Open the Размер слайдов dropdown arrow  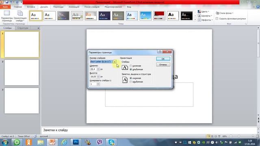pos(115,62)
